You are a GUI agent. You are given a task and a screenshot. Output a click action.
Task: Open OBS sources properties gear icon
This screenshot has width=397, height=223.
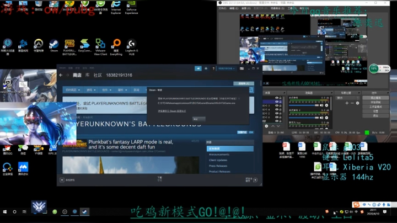(266, 126)
